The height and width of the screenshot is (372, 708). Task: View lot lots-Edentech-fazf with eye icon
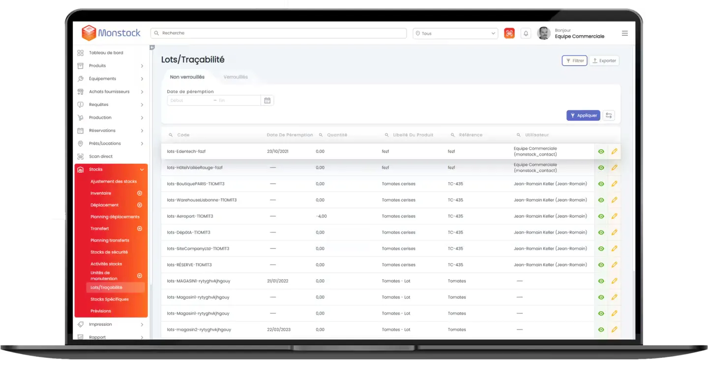click(x=601, y=152)
